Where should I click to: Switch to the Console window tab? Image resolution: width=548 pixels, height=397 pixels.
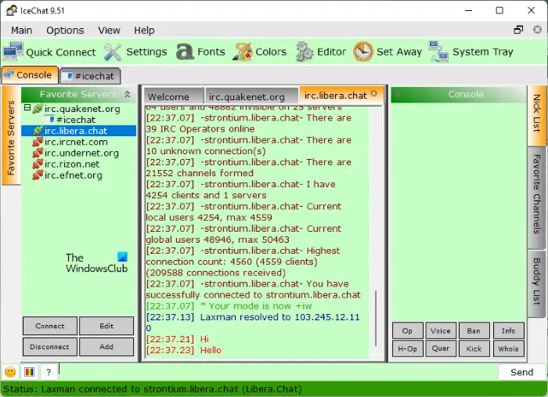[x=30, y=75]
